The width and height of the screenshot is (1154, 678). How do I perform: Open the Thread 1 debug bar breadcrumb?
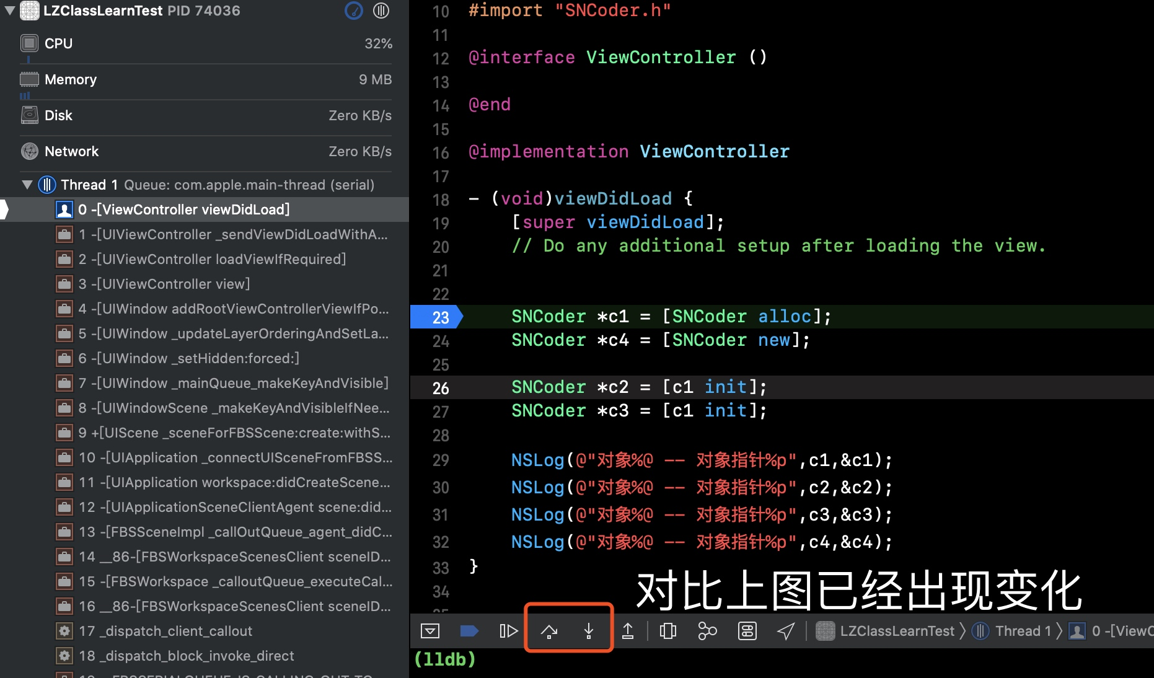(1011, 631)
